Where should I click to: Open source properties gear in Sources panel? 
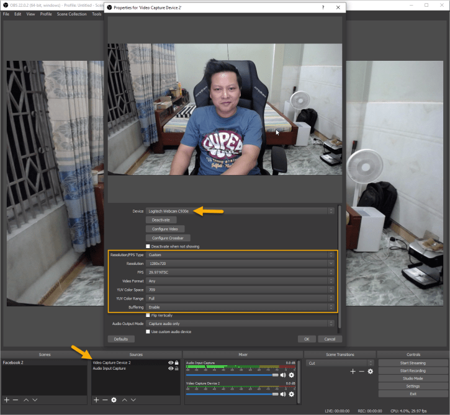point(114,400)
